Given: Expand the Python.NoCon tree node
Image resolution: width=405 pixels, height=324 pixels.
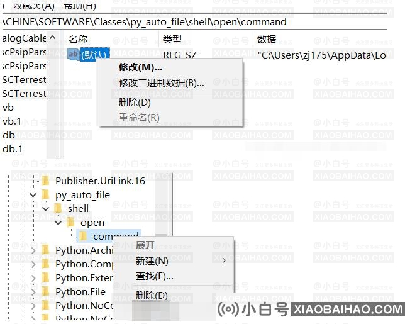Looking at the screenshot, I should [x=33, y=306].
